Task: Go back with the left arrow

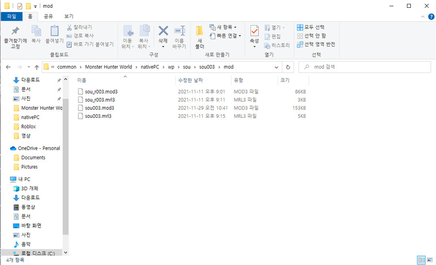Action: pos(8,67)
